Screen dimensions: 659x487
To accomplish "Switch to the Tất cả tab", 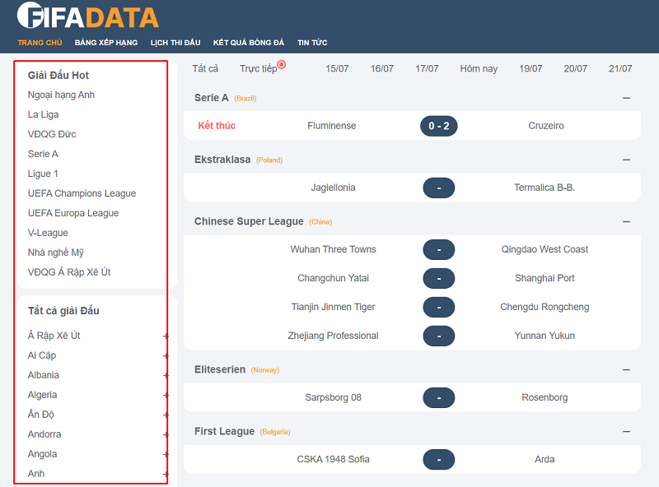I will point(205,68).
